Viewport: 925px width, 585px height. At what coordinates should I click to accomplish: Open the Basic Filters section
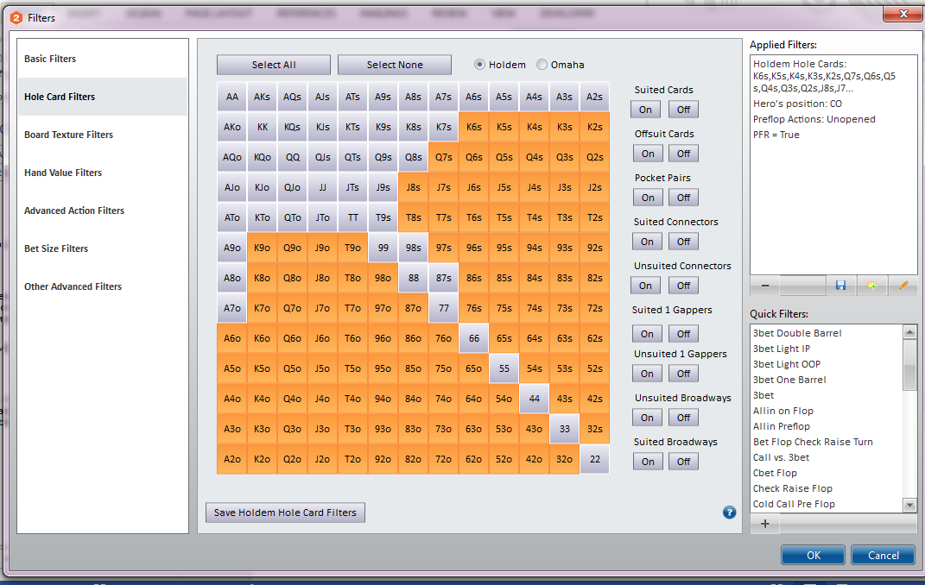click(x=103, y=59)
